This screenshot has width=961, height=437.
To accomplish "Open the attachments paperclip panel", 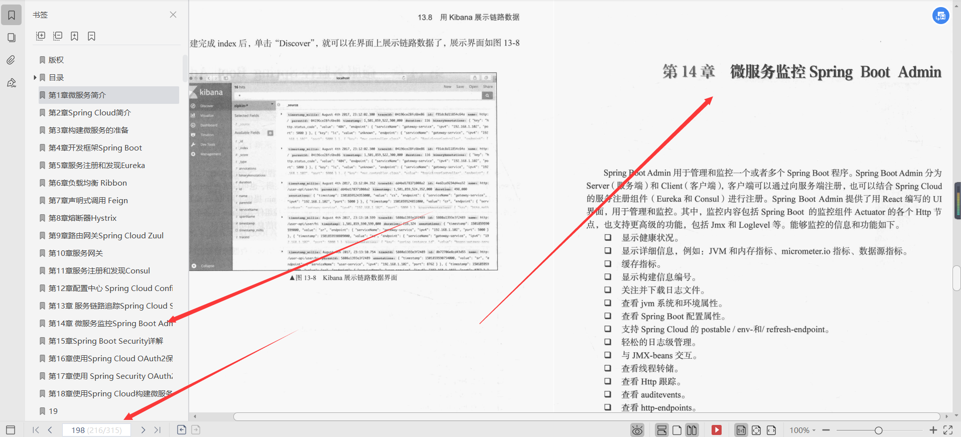I will point(12,60).
